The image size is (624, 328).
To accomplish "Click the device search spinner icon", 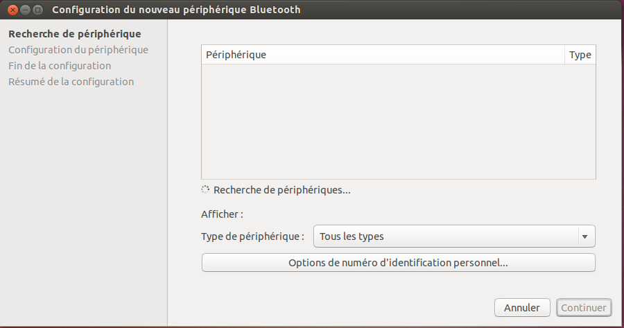I will pos(205,189).
